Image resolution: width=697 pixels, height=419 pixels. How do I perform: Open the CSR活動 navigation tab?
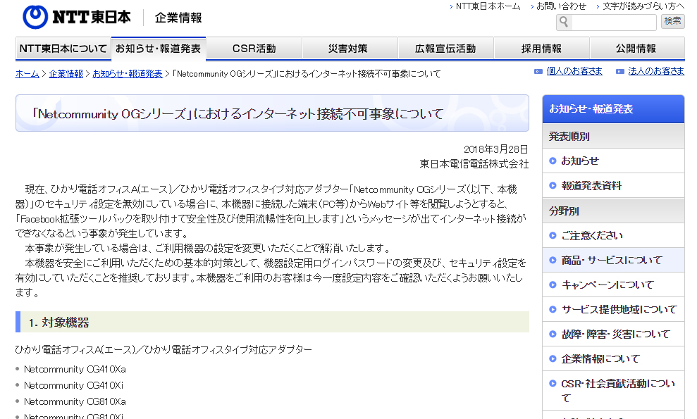[x=254, y=48]
